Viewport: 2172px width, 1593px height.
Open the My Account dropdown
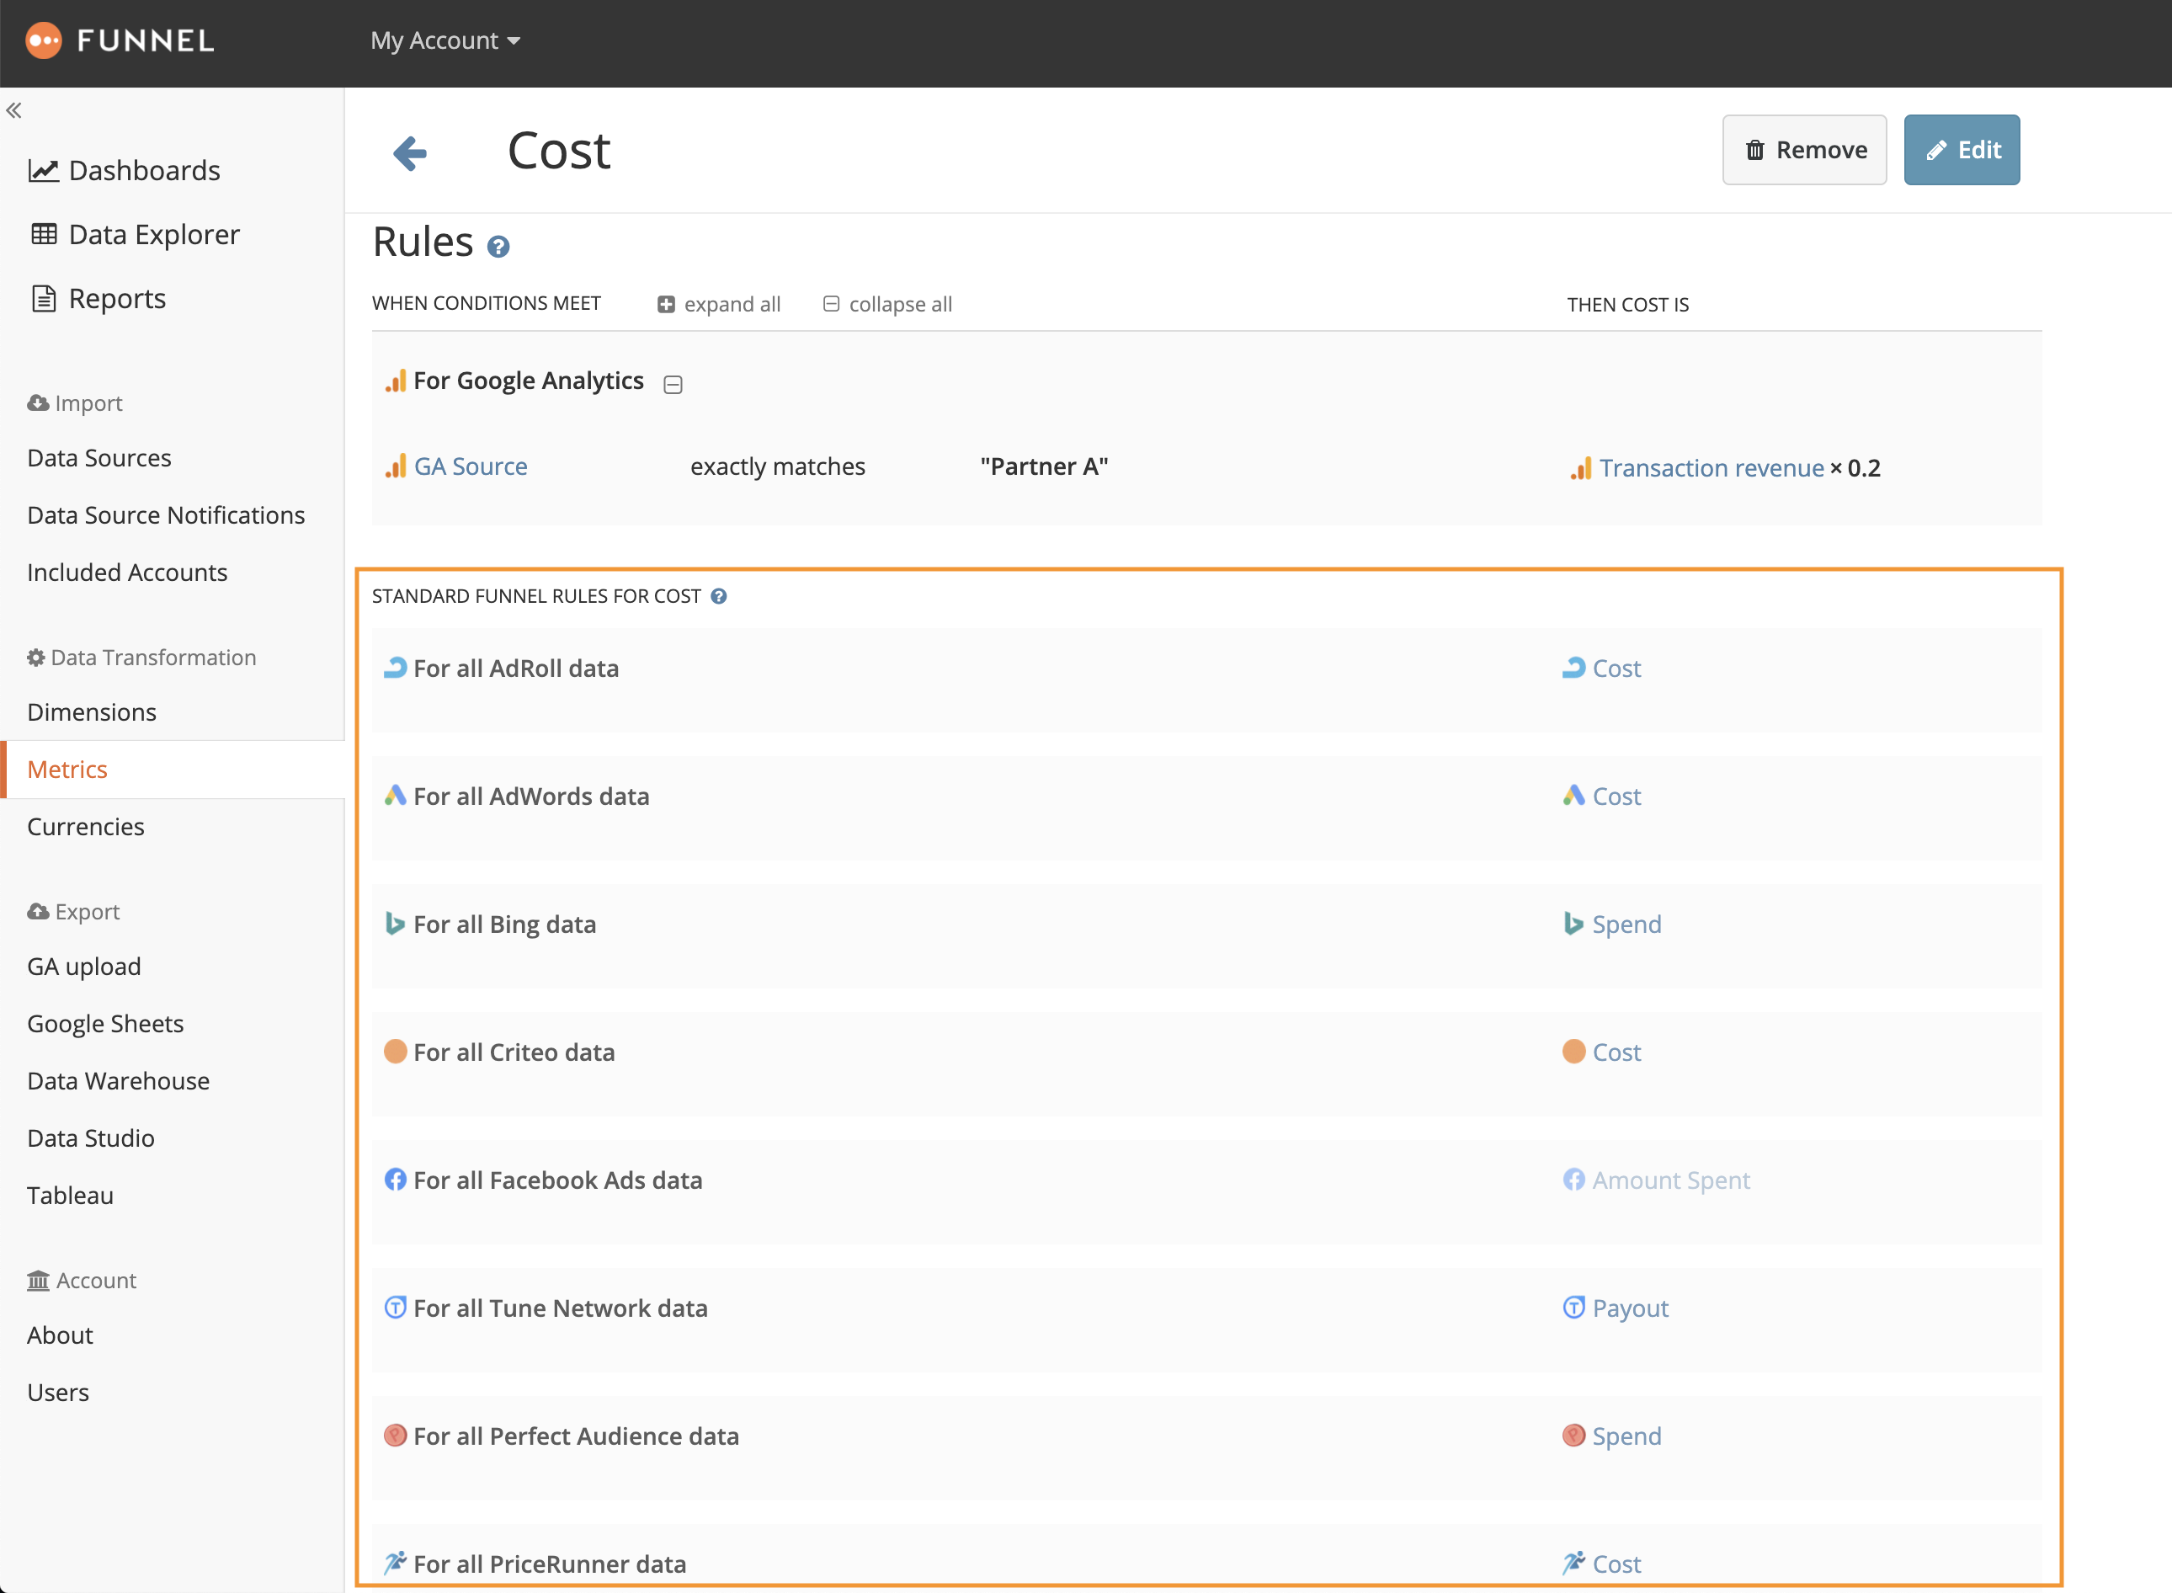tap(445, 40)
